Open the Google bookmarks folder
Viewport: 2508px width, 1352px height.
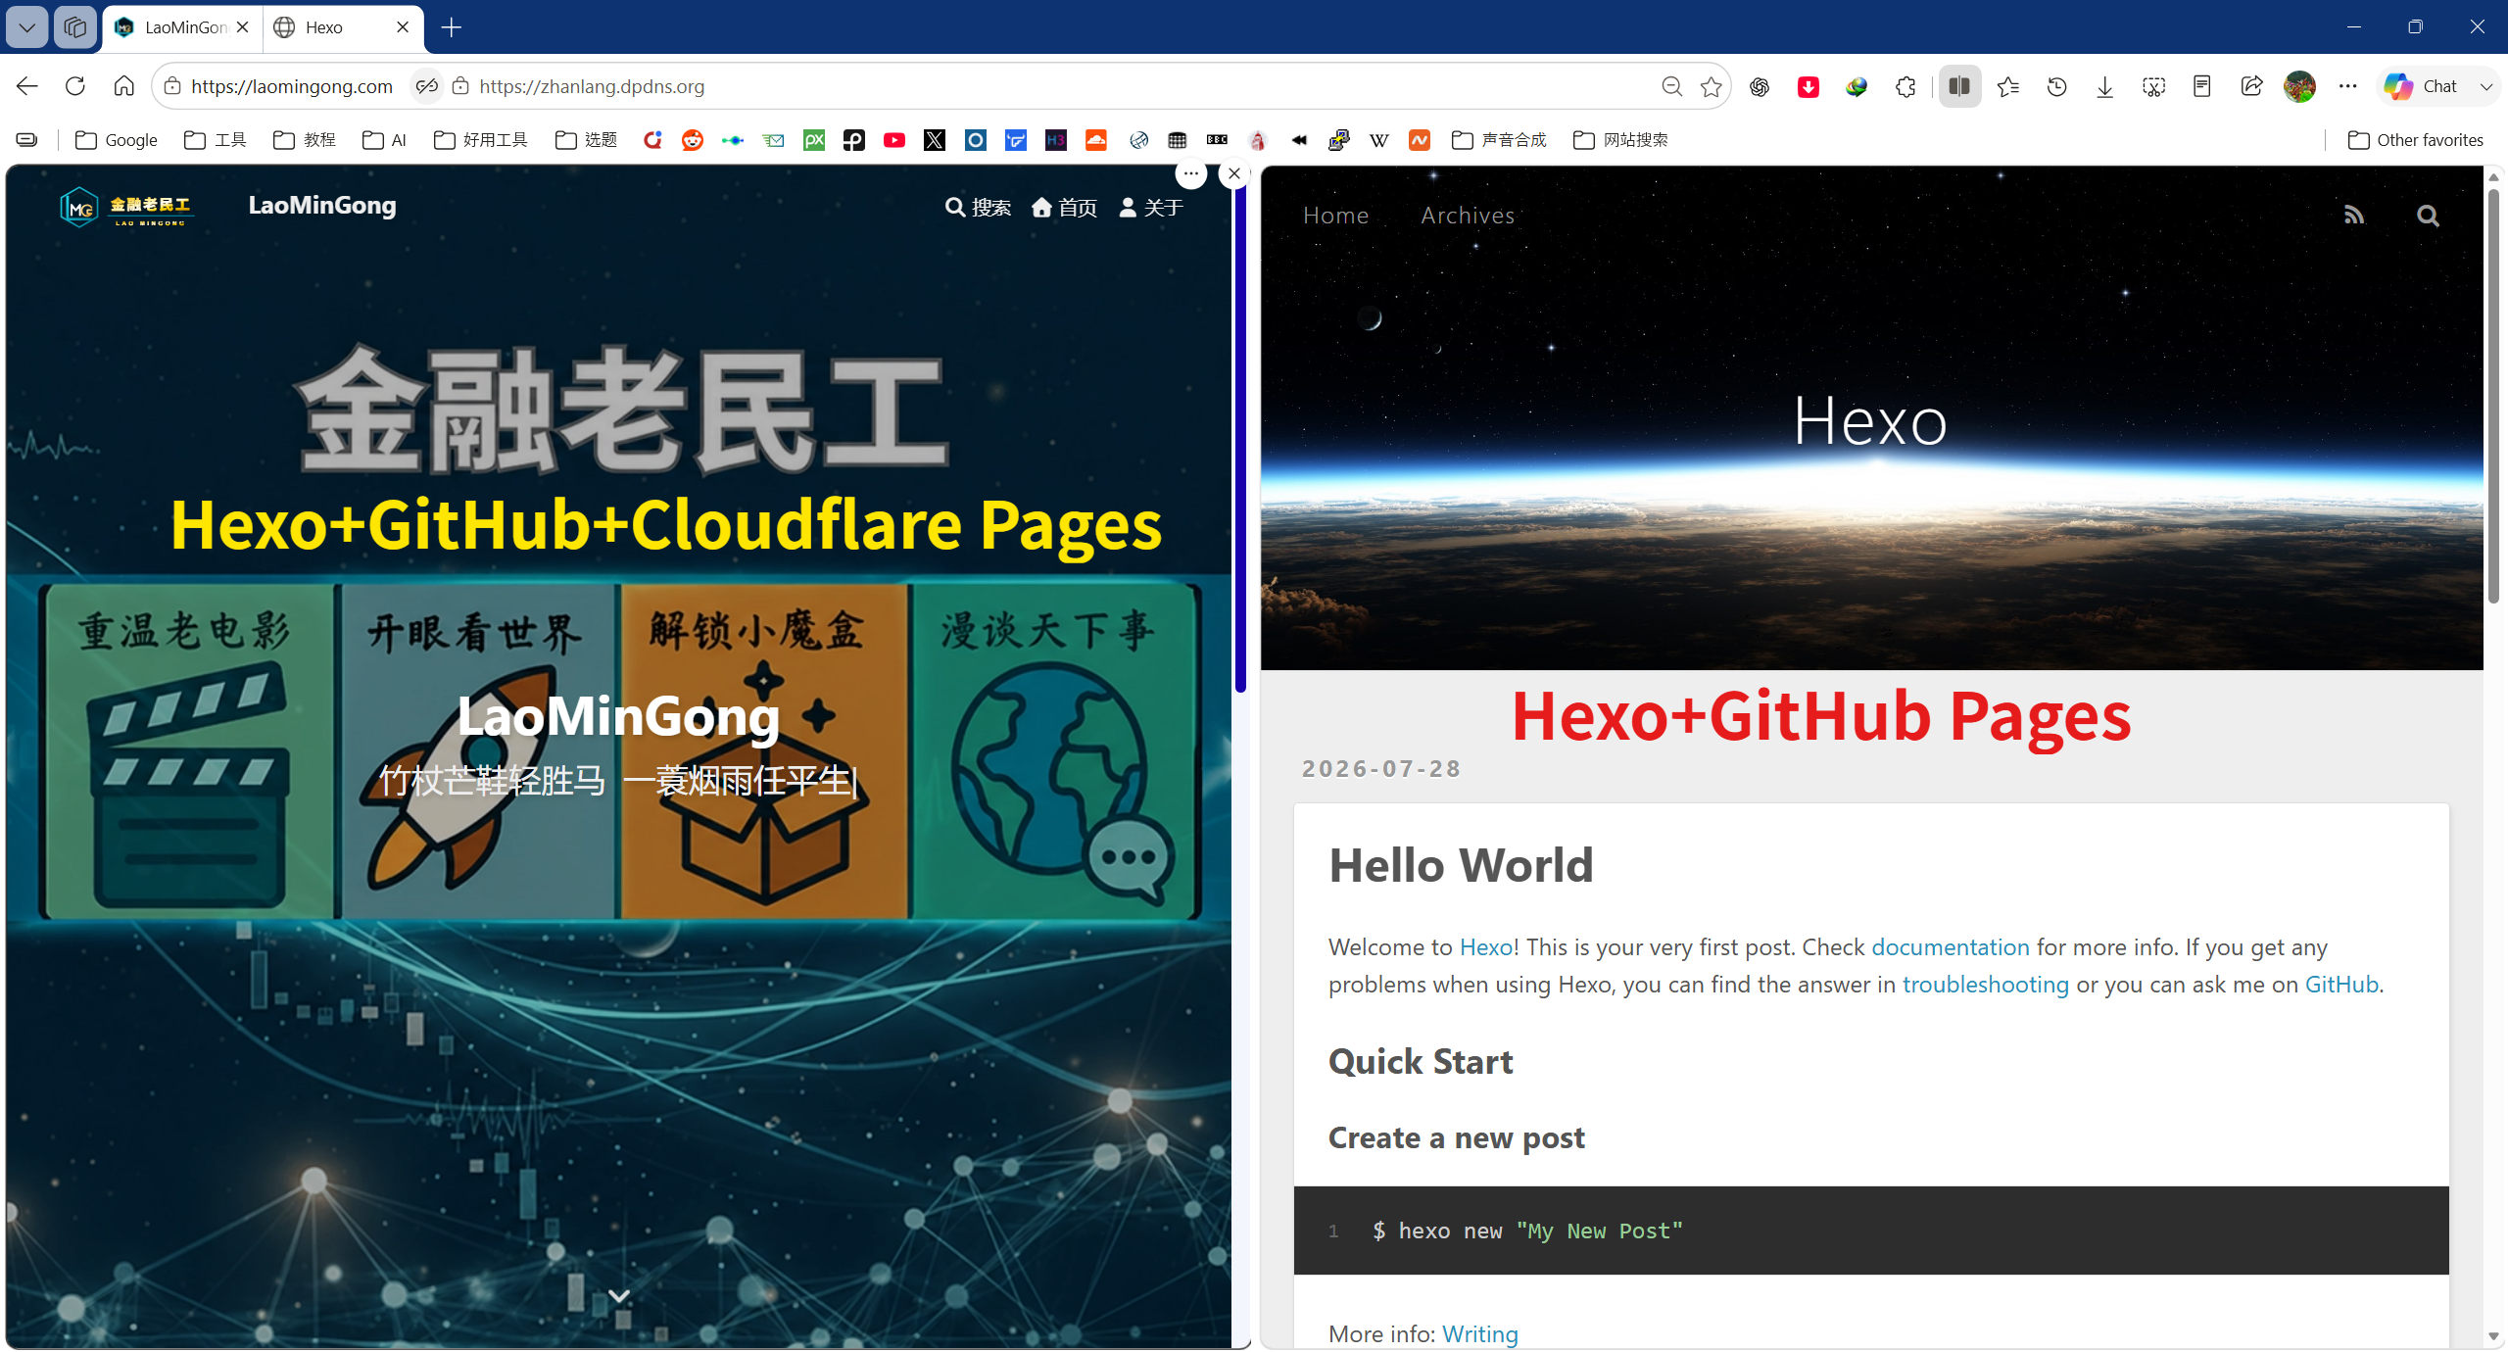pos(117,140)
